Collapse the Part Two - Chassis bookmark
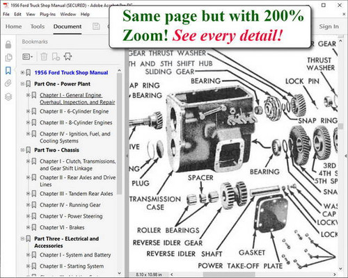 coord(22,150)
